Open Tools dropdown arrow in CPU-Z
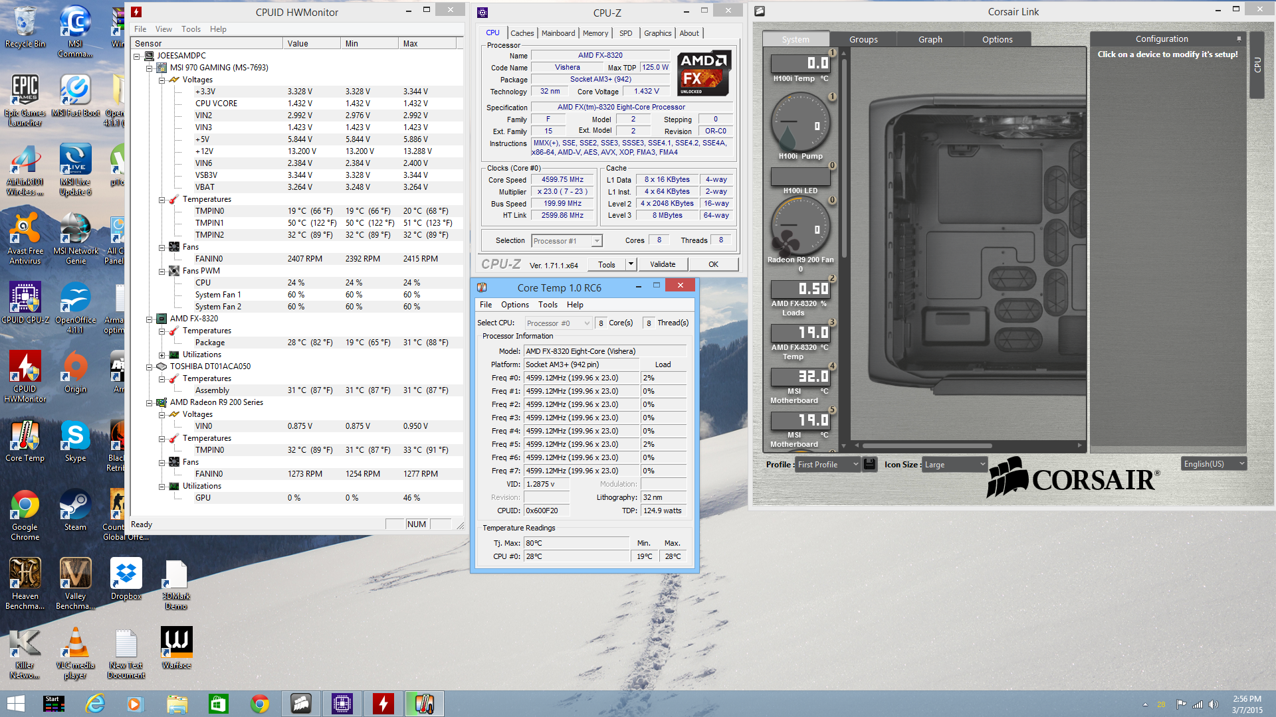Screen dimensions: 1276x717 coord(631,264)
